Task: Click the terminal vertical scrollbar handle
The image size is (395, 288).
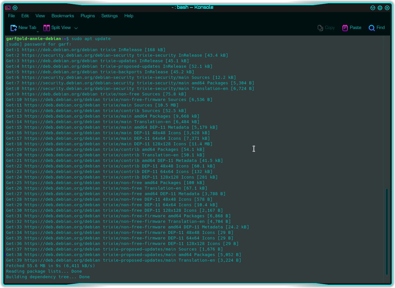Action: [387, 232]
